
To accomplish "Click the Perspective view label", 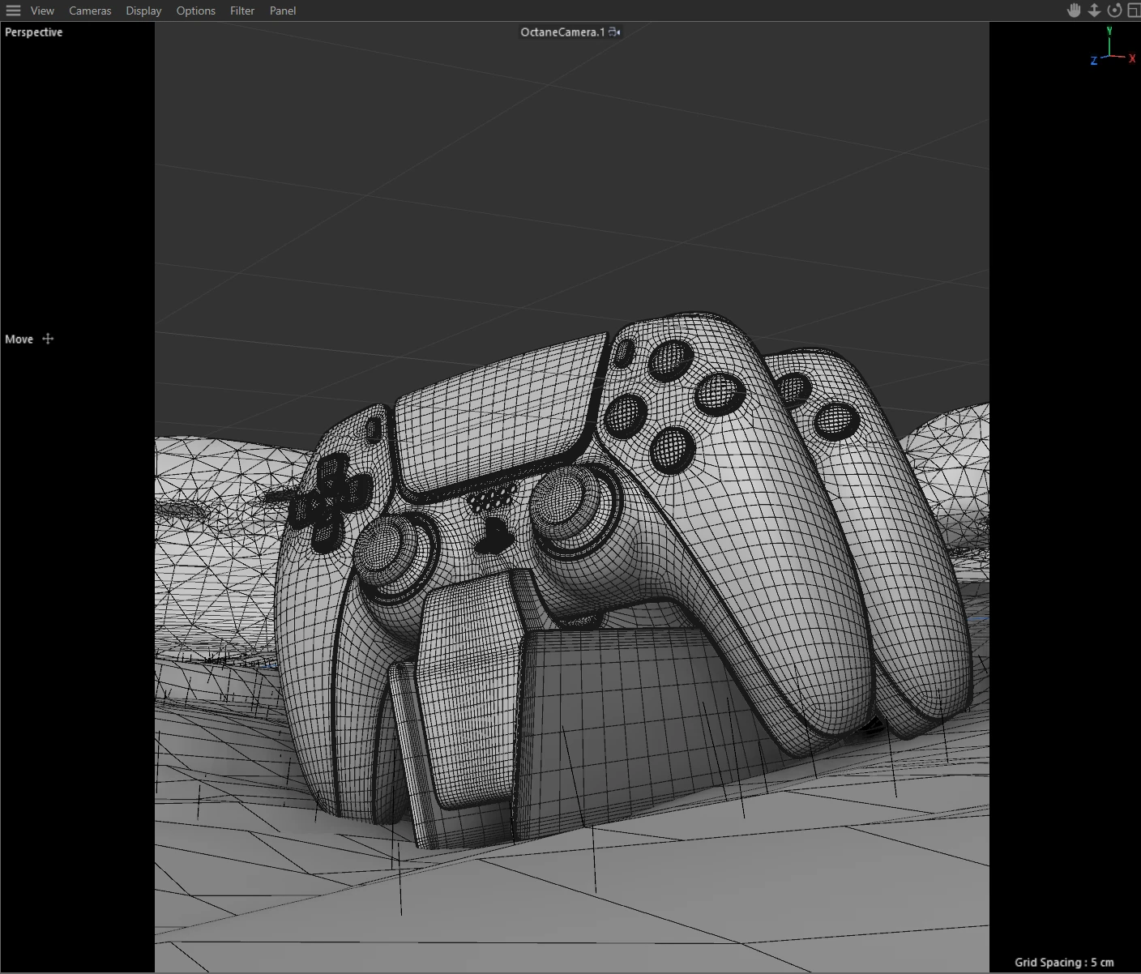I will tap(34, 32).
